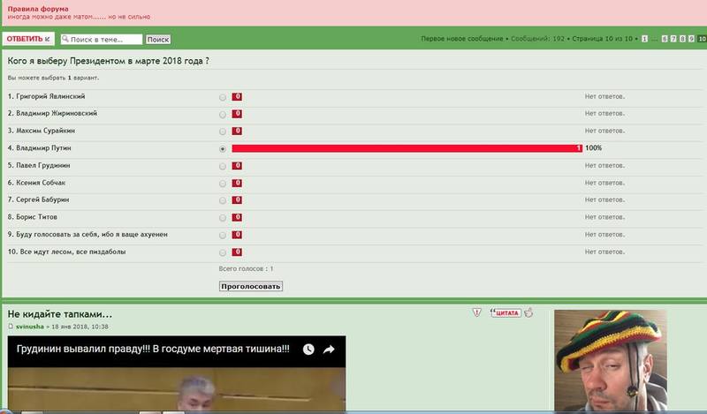
Task: Click the report post exclamation icon
Action: click(476, 312)
